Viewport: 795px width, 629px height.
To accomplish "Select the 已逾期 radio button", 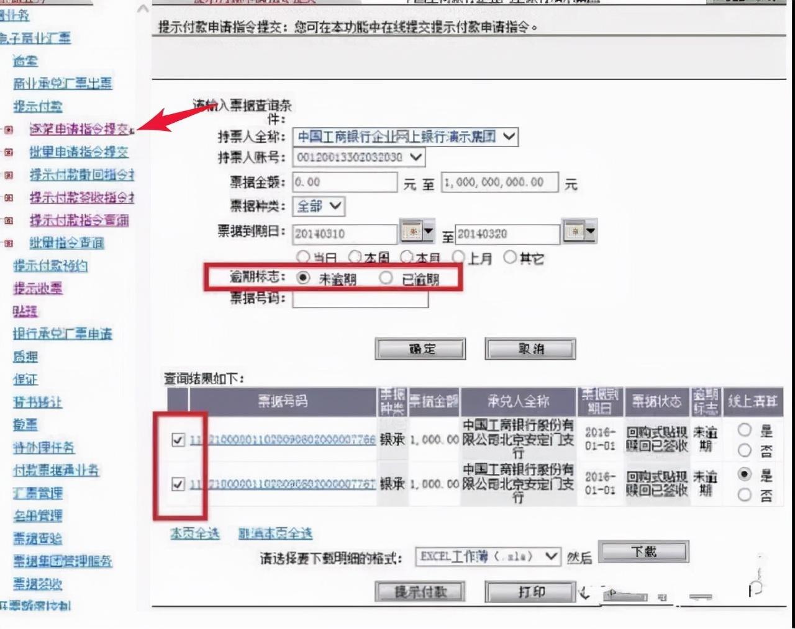I will [386, 279].
